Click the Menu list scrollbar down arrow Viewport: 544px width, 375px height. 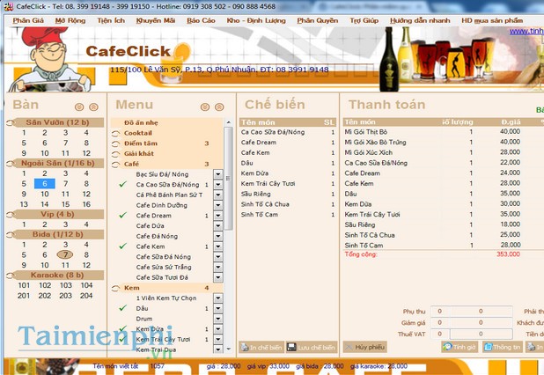click(x=228, y=349)
